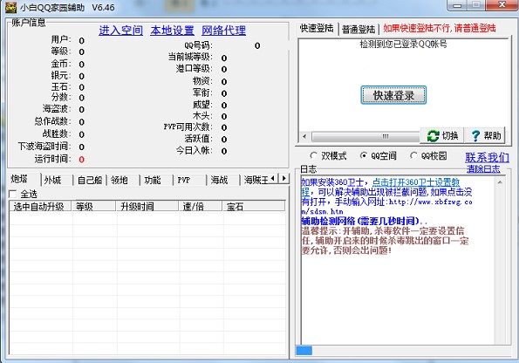Viewport: 519px width, 363px height.
Task: Click the 温馨提示 warning message in log
Action: (386, 241)
